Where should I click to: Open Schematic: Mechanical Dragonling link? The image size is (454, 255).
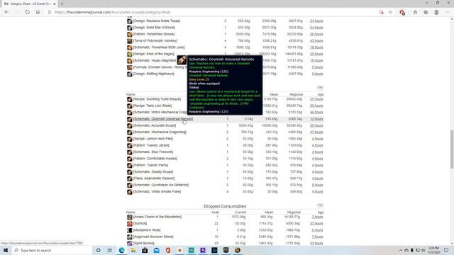point(160,132)
